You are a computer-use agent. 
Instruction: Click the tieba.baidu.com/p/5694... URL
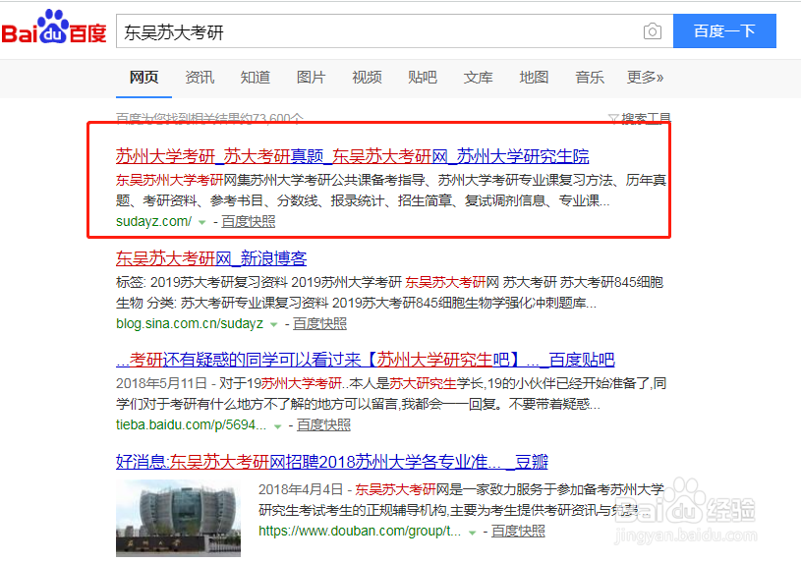pyautogui.click(x=191, y=424)
